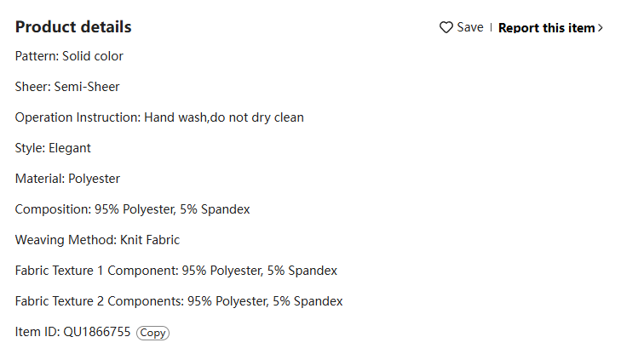Viewport: 621px width, 354px height.
Task: Click the Save label text
Action: [x=470, y=27]
